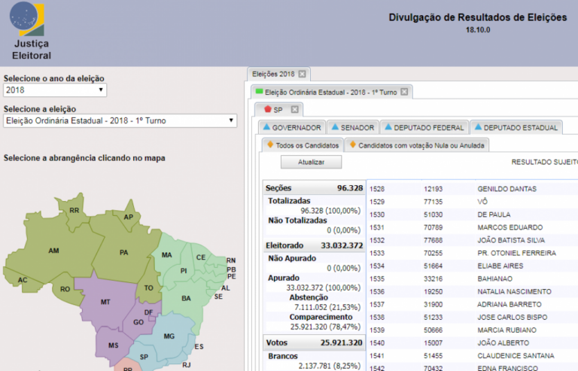Click the GENILDO DANTAS candidate row
Screen dimensions: 578x371
click(x=472, y=189)
